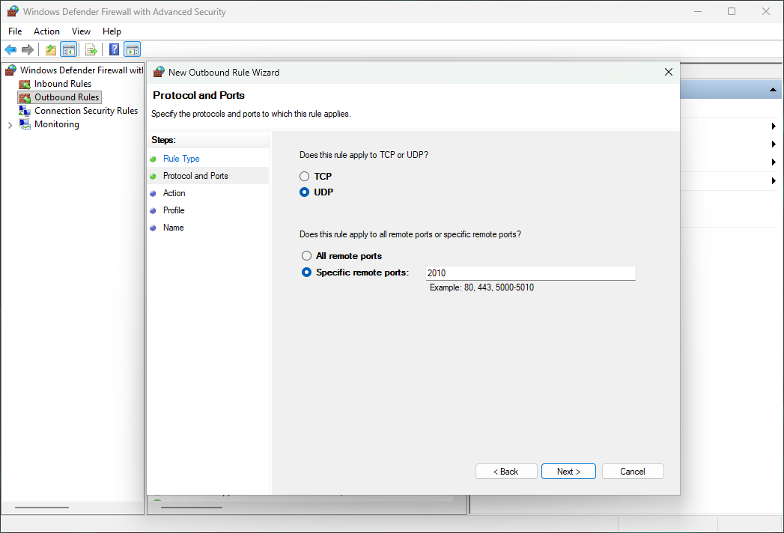Image resolution: width=784 pixels, height=533 pixels.
Task: Toggle Show/Hide Console Tree toolbar icon
Action: (x=68, y=50)
